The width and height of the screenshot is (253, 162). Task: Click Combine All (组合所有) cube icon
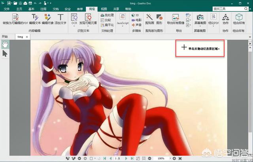click(239, 17)
